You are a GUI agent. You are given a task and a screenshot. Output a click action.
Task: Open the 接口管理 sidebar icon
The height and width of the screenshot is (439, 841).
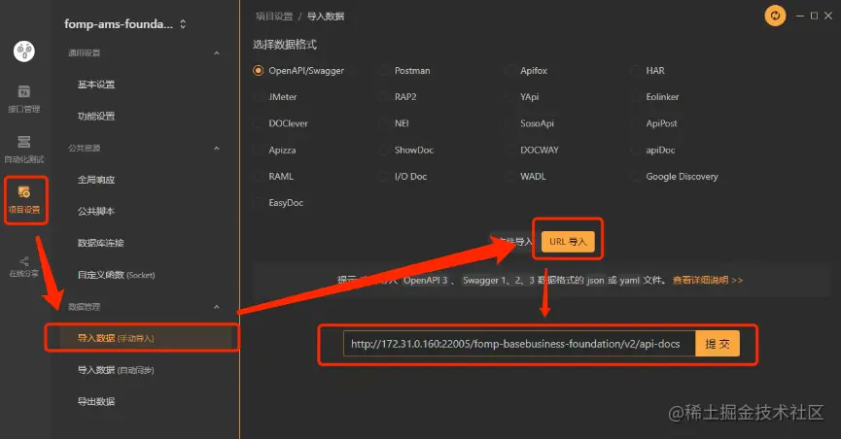pos(23,99)
